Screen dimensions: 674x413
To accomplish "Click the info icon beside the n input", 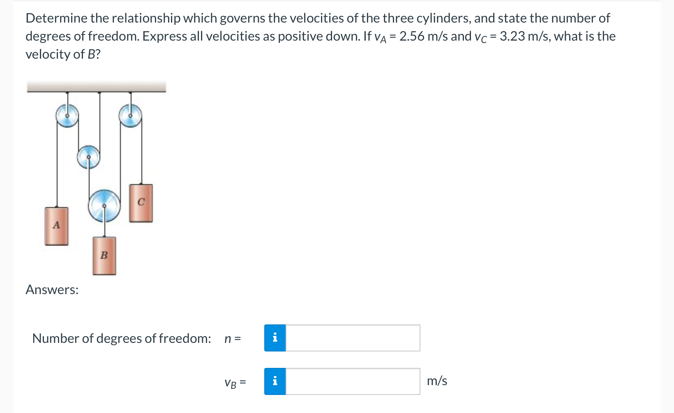I will [275, 338].
